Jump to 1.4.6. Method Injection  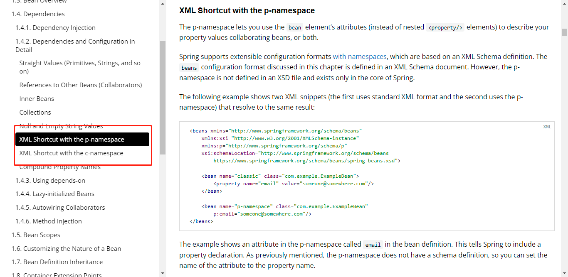click(x=49, y=221)
